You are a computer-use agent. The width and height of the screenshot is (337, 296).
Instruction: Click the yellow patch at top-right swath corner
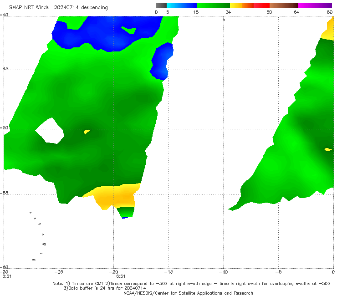329,29
